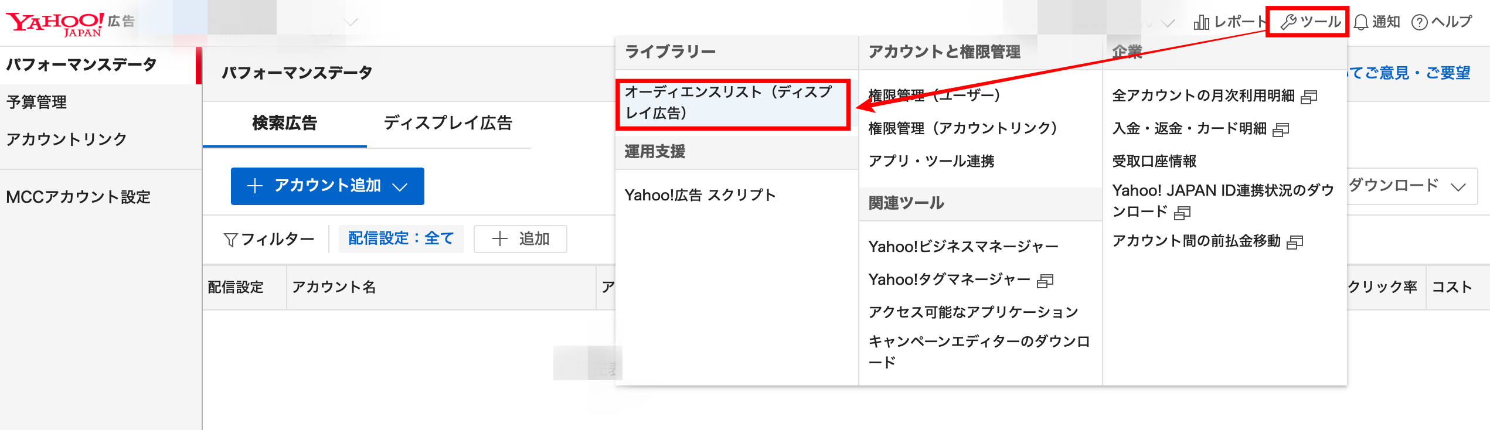Open notifications bell icon
Screen dimensions: 1490x430
1361,23
